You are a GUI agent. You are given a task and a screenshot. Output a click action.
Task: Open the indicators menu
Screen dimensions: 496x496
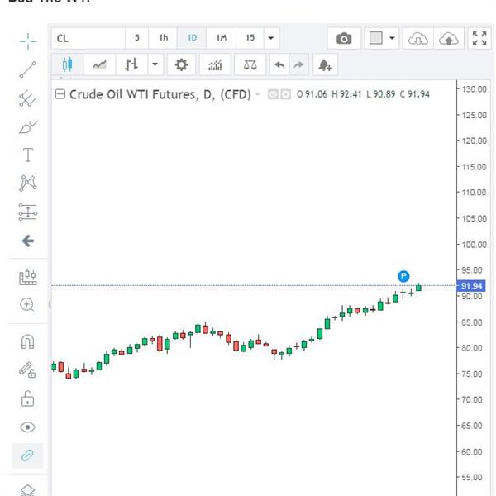coord(215,64)
